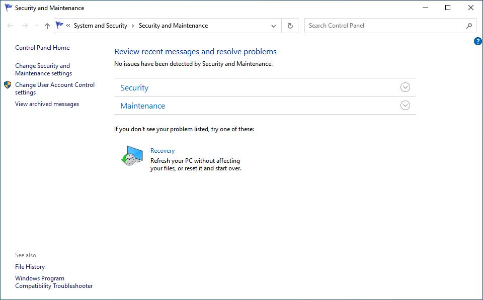Click the Security section heading
The height and width of the screenshot is (300, 483).
coord(134,88)
